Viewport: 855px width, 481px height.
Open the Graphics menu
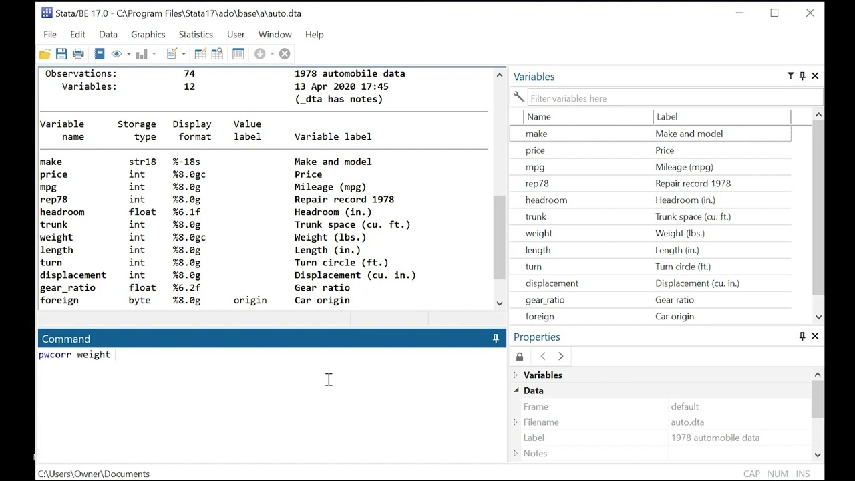click(148, 35)
